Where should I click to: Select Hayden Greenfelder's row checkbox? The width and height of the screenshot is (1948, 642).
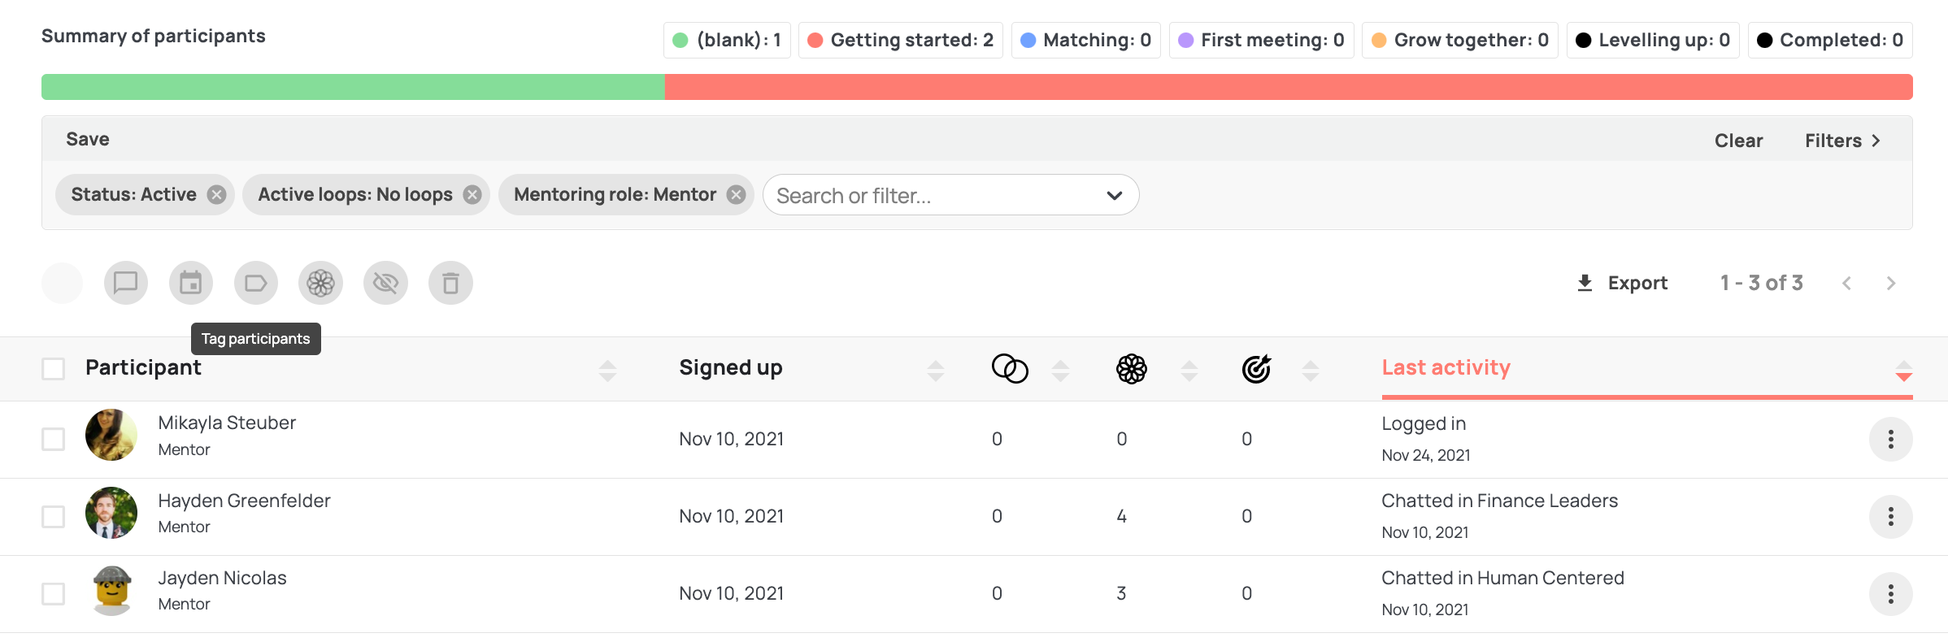54,517
